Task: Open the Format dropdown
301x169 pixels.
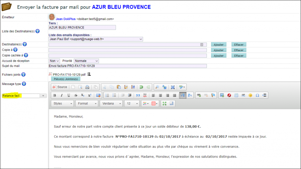Action: click(87, 103)
